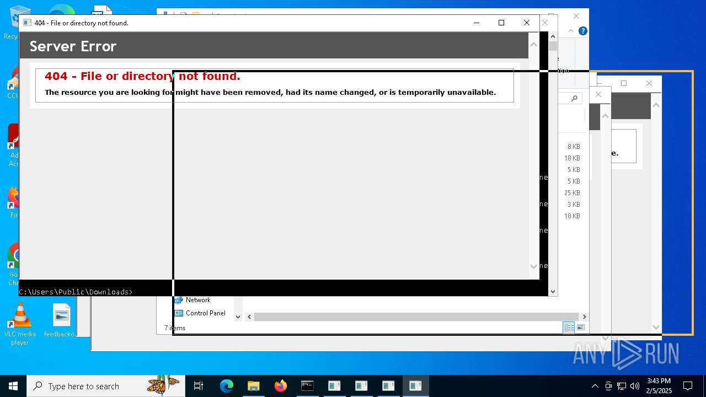Open the Windows Start menu

[x=13, y=386]
